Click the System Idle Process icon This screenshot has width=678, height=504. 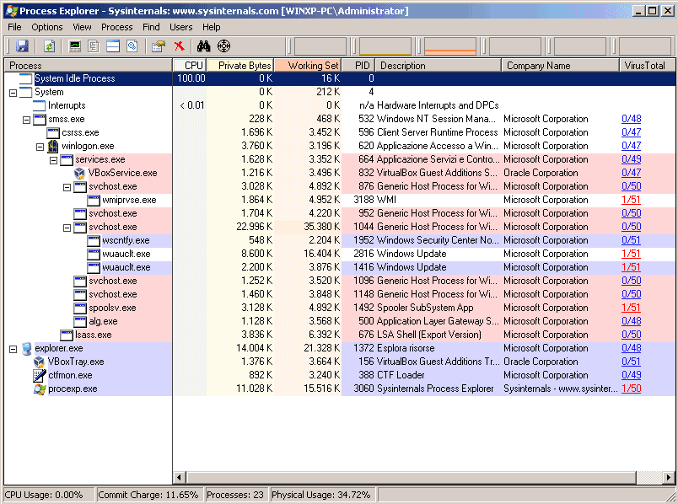(26, 78)
